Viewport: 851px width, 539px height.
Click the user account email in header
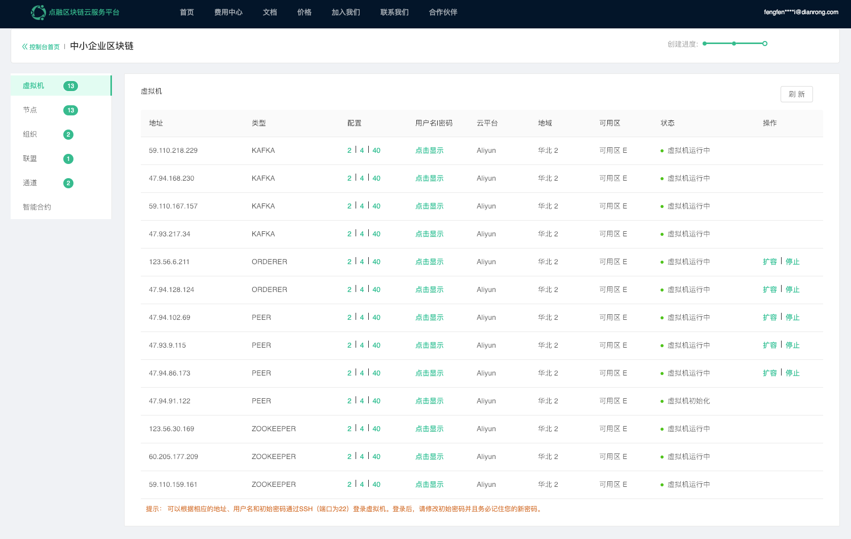click(801, 12)
